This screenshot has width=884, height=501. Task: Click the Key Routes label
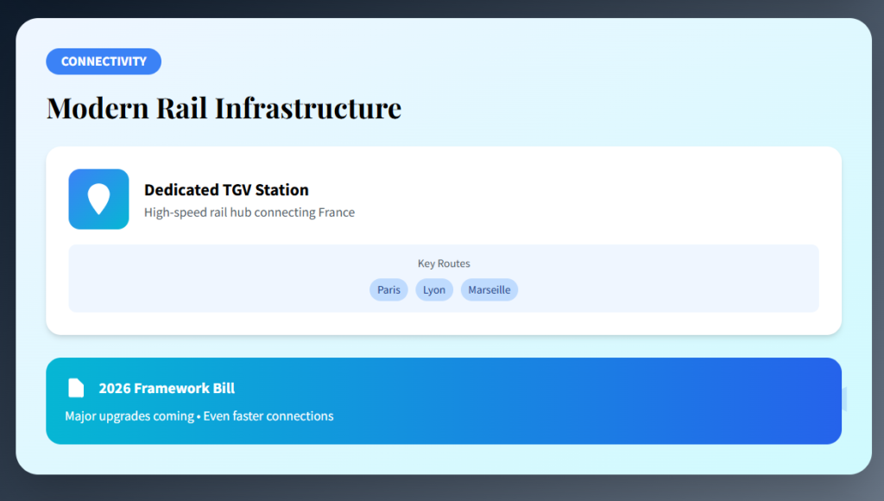[x=444, y=263]
